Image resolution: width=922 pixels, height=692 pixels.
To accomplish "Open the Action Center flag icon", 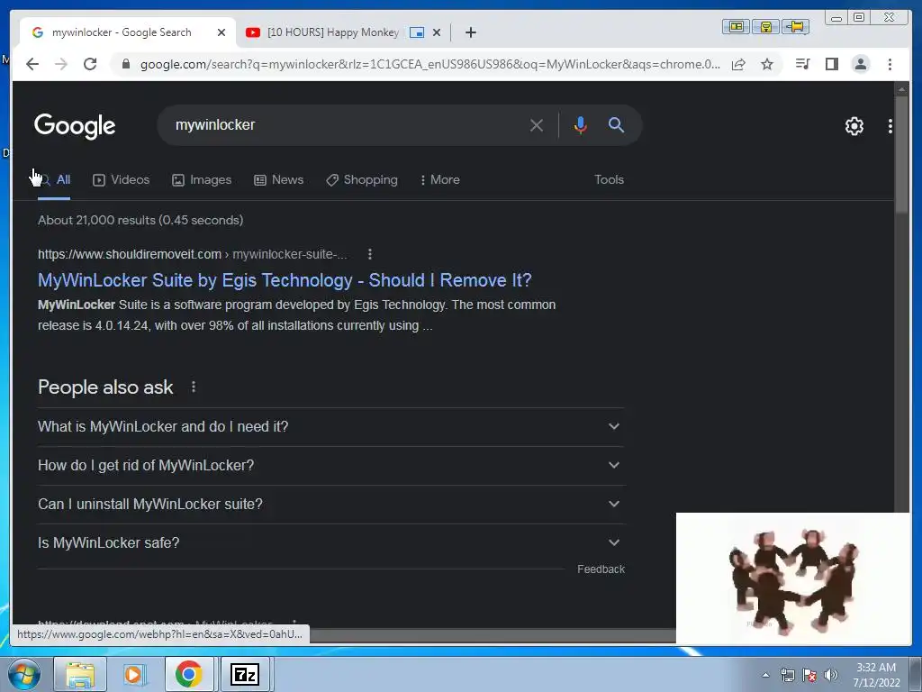I will click(809, 675).
